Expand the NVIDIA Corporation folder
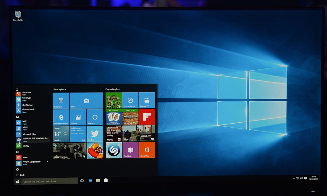Viewport: 327px width, 196px height. coord(47,161)
